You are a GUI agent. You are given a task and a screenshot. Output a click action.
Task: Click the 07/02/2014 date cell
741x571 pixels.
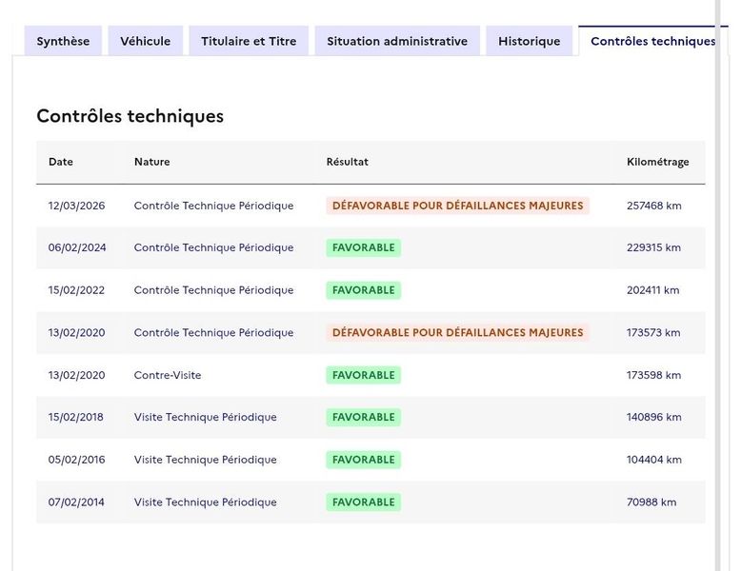click(x=76, y=502)
